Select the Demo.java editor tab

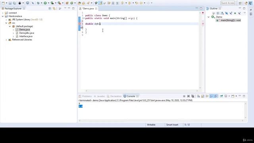click(x=88, y=8)
